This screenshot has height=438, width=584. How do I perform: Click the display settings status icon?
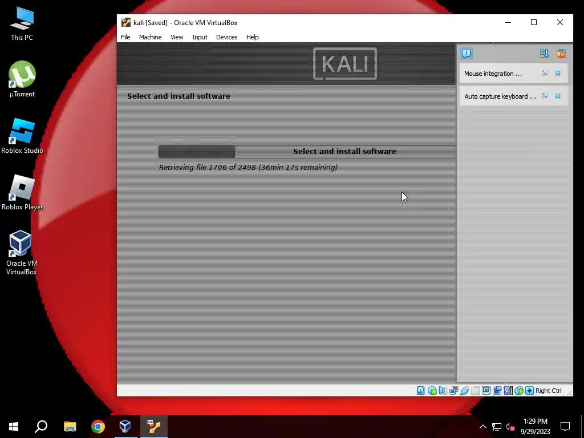coord(486,390)
